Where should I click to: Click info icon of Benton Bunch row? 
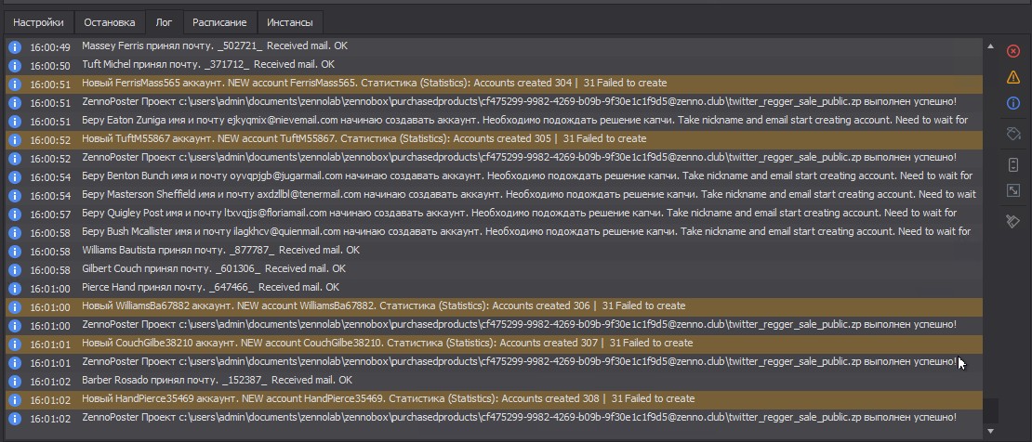(15, 177)
